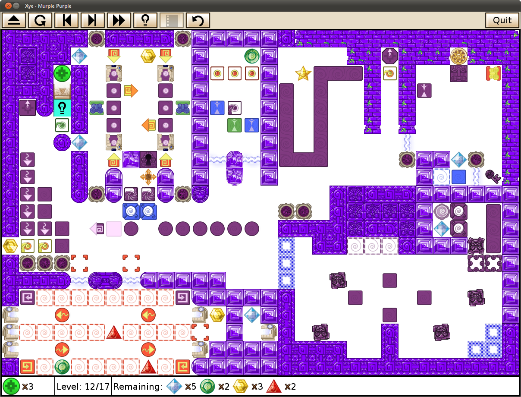Undo the last move
The image size is (521, 397).
(x=198, y=20)
